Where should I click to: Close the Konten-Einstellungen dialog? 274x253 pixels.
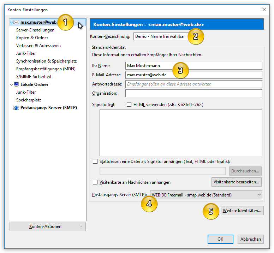click(264, 10)
